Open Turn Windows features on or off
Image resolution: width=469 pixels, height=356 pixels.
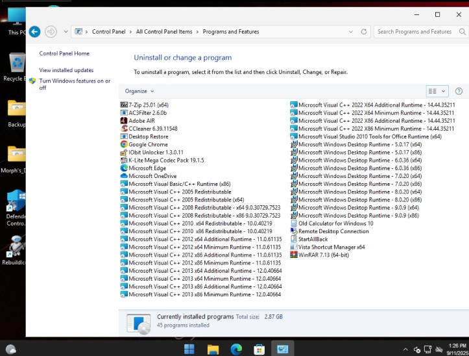[x=75, y=84]
